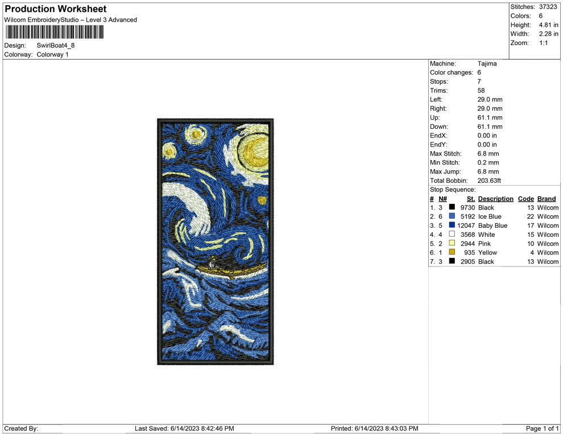Click the EndX value '0.00 in'
The image size is (563, 434).
487,136
